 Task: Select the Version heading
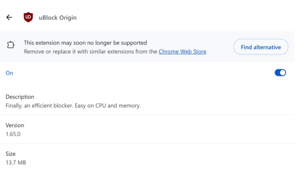pyautogui.click(x=15, y=126)
